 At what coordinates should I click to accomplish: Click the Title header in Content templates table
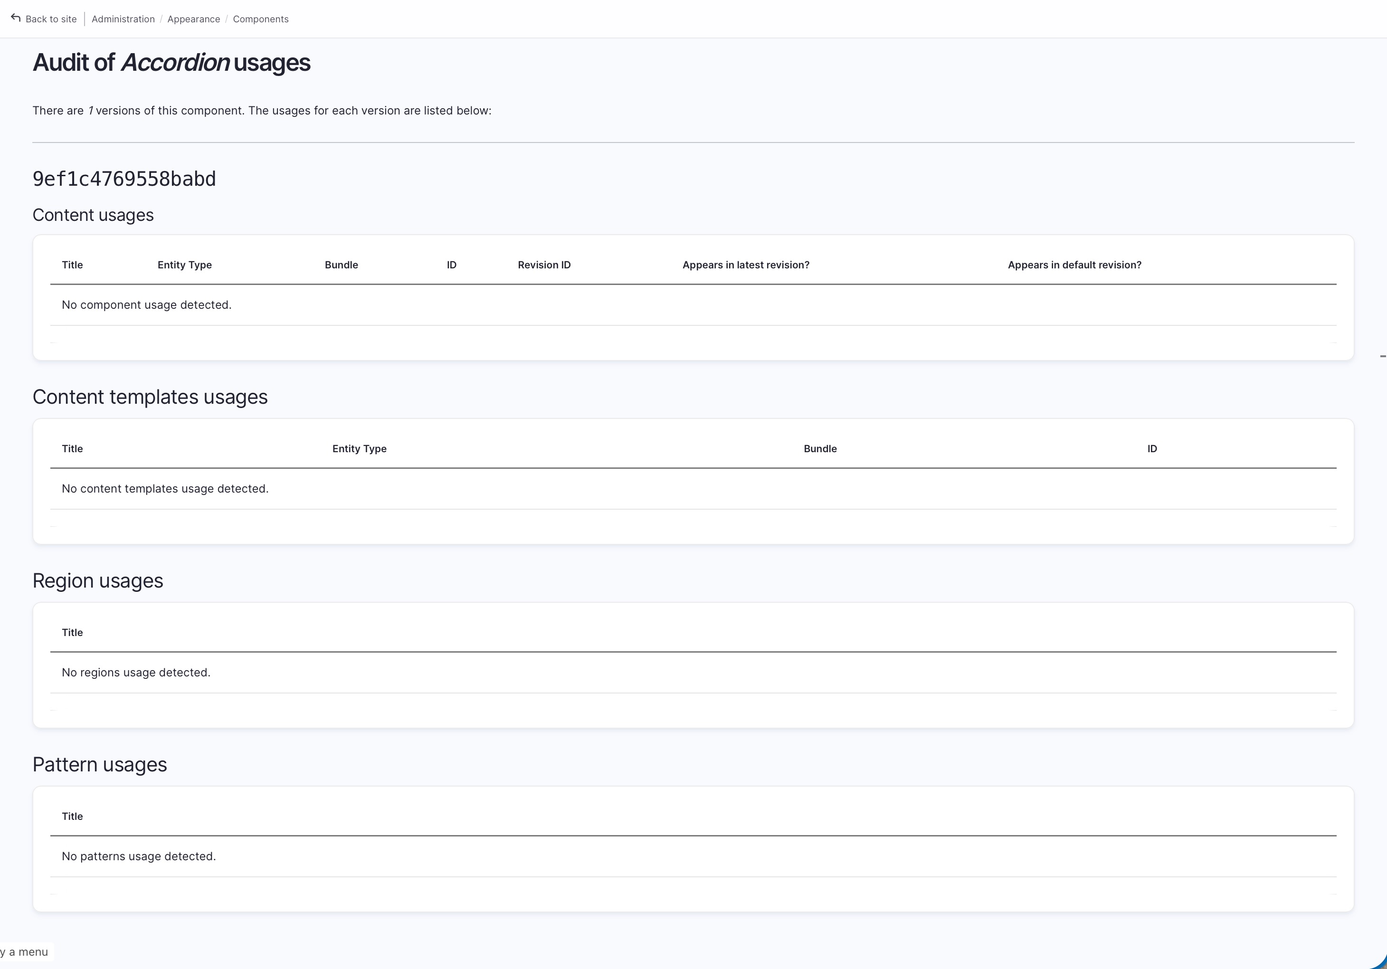tap(73, 449)
